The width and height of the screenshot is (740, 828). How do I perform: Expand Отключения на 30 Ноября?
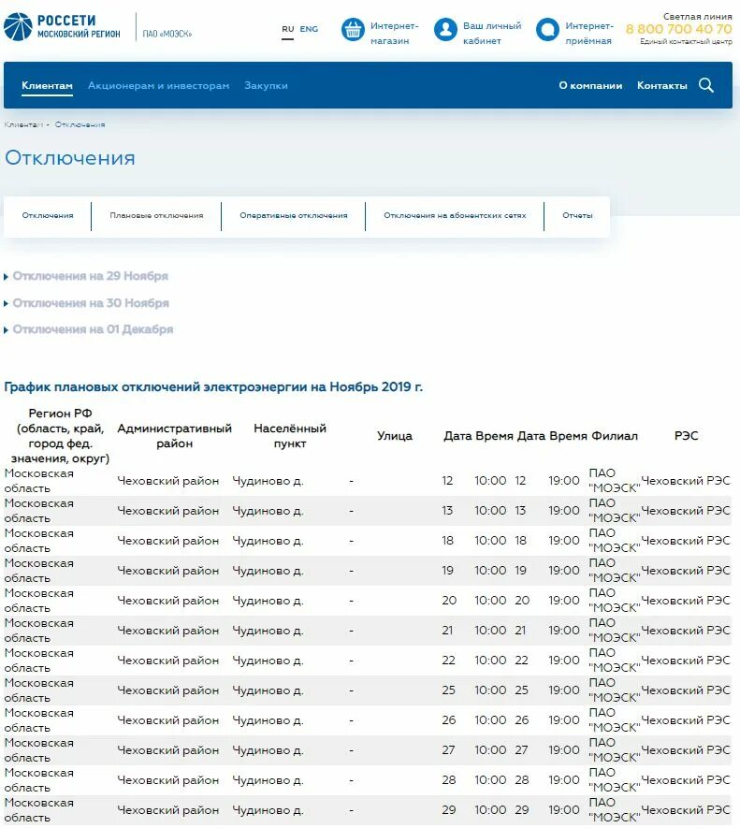(x=91, y=303)
